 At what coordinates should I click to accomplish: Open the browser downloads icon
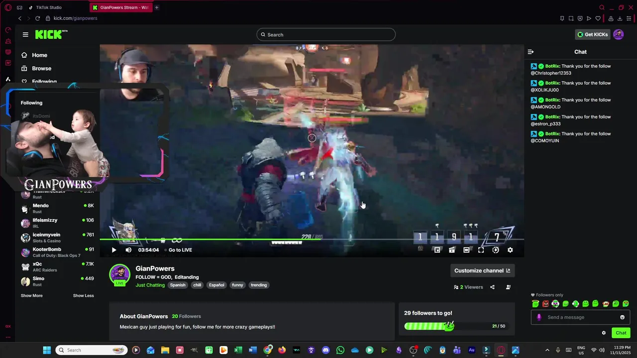click(620, 18)
